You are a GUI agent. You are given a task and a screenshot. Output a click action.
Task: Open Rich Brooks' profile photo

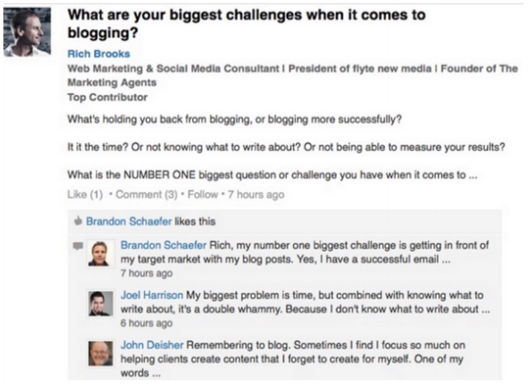tap(27, 32)
